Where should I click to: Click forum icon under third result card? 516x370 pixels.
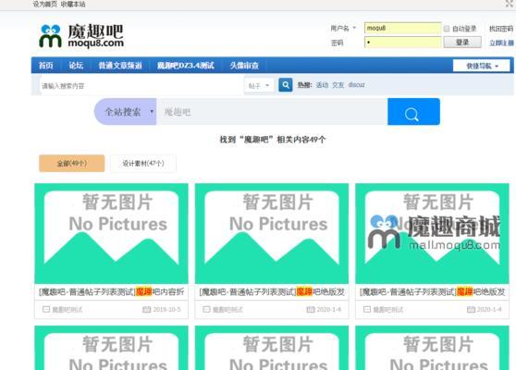(x=367, y=310)
